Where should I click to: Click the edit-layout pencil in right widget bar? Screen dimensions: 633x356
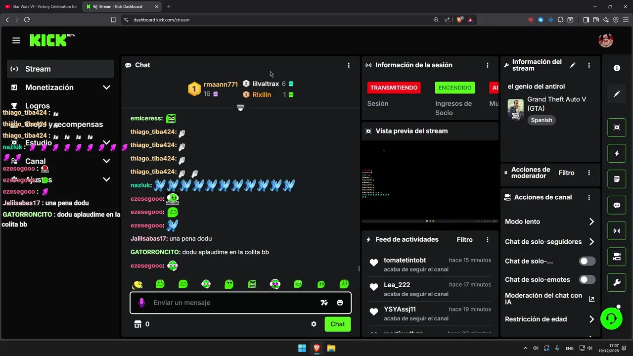(x=617, y=93)
